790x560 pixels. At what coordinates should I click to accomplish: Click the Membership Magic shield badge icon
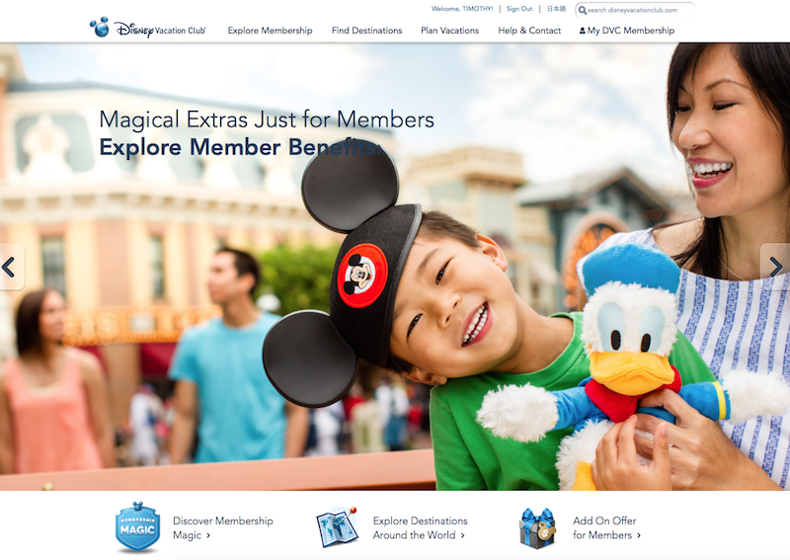[x=137, y=527]
